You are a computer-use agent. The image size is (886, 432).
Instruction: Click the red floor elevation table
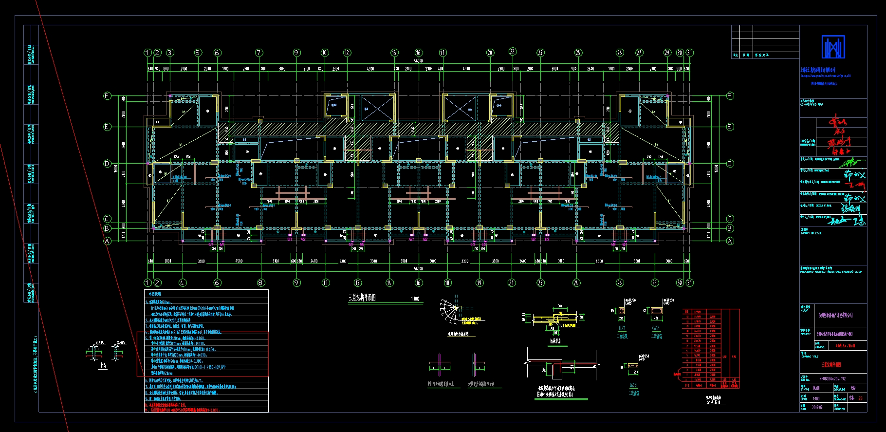point(711,349)
